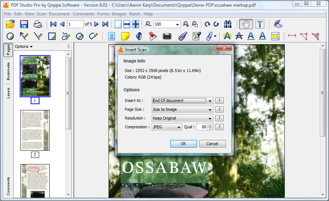Select the line annotation tool

click(x=38, y=36)
